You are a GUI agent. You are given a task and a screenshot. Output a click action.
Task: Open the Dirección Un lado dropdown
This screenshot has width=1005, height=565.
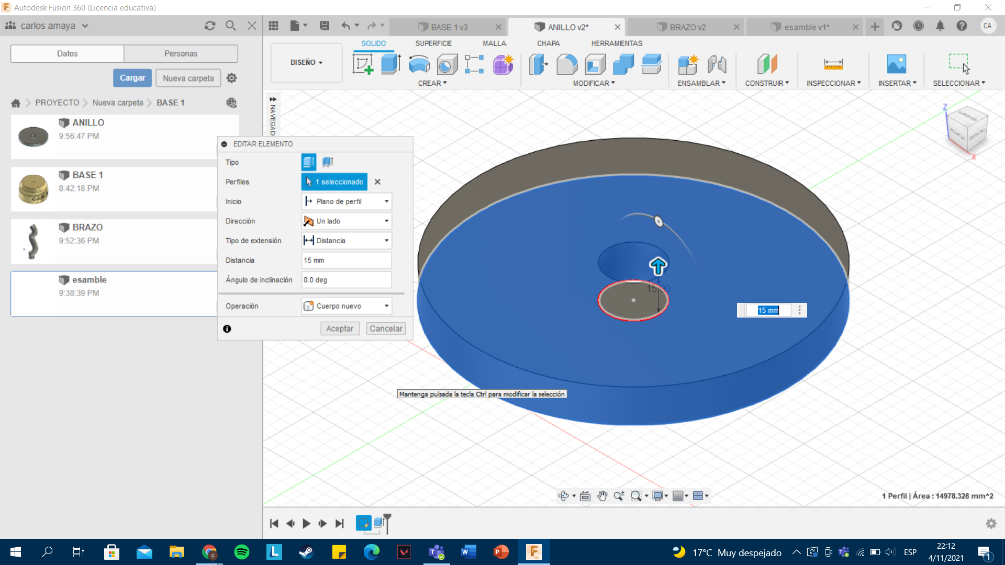point(347,221)
